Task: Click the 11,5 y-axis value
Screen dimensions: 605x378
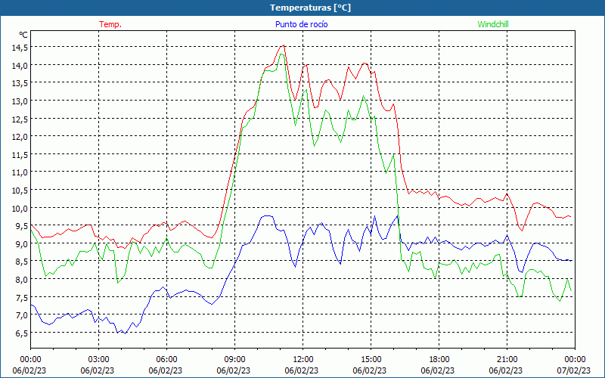Action: (x=20, y=154)
